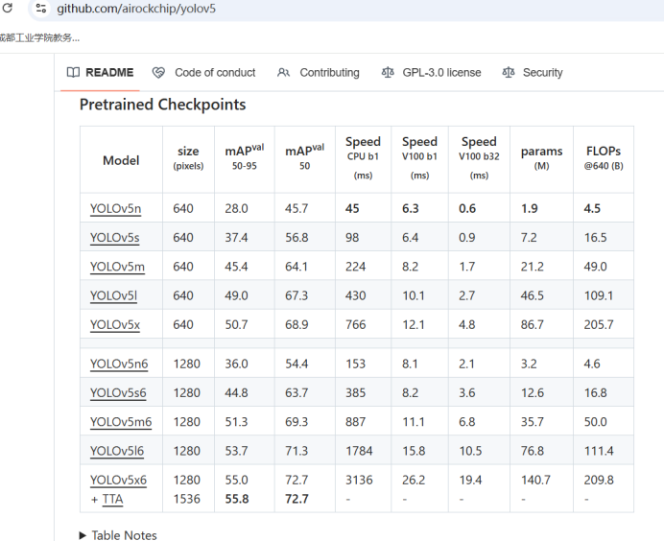This screenshot has height=541, width=664.
Task: Click the size (pixels) column header
Action: [x=188, y=158]
